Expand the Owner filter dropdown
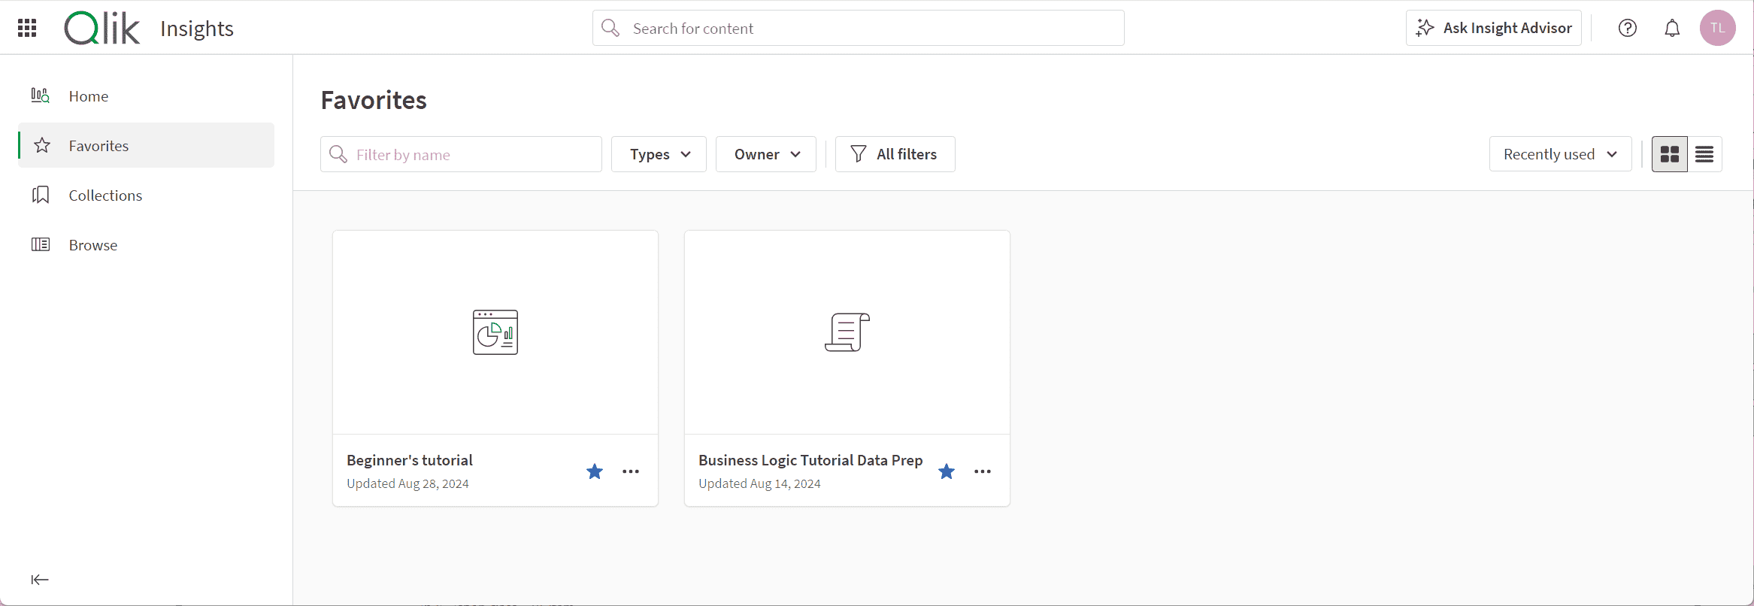The height and width of the screenshot is (606, 1754). coord(765,154)
